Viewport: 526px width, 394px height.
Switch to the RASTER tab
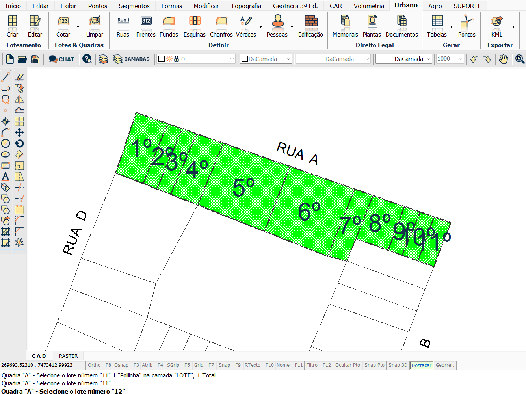[68, 356]
